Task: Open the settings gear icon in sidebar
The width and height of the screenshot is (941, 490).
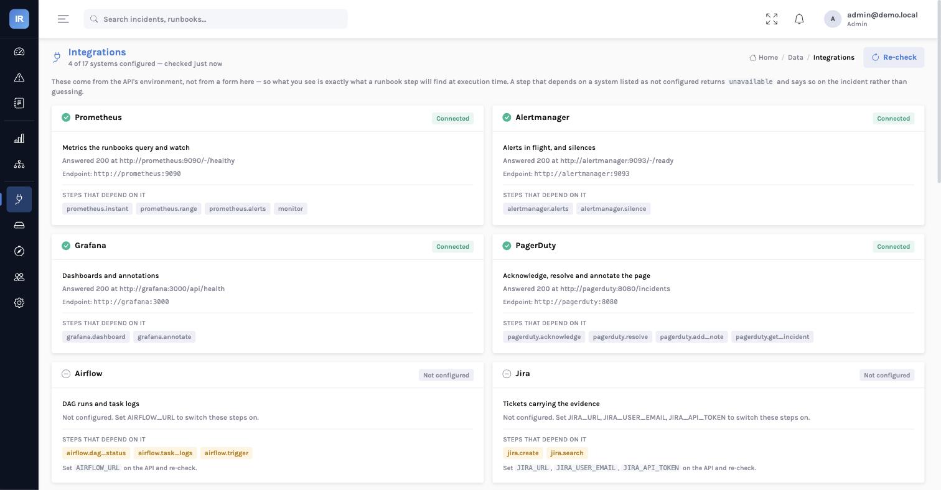Action: point(19,303)
